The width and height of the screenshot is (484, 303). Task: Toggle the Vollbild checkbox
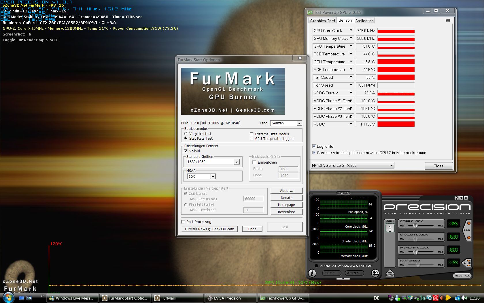pyautogui.click(x=186, y=151)
